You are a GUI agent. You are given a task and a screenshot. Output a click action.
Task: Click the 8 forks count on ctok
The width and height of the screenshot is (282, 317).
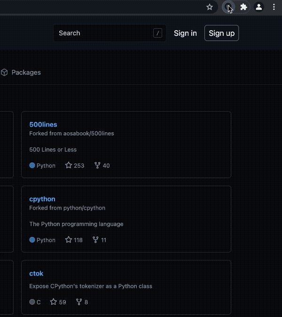click(x=86, y=302)
